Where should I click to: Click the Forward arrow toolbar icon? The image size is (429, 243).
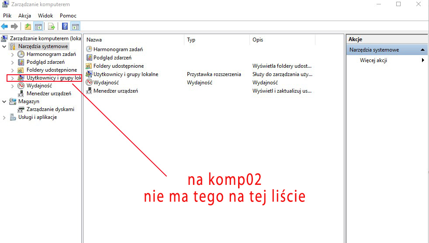click(x=14, y=27)
